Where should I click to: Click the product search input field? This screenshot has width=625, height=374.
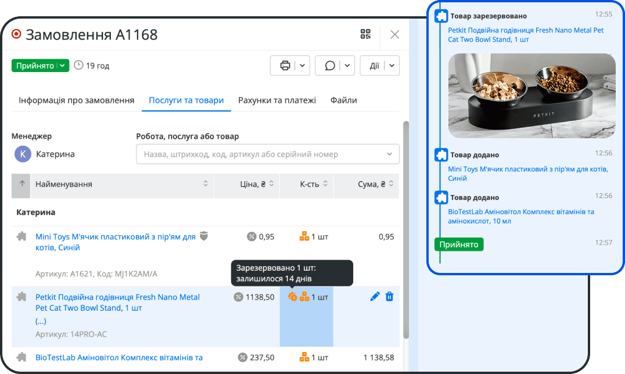[260, 154]
